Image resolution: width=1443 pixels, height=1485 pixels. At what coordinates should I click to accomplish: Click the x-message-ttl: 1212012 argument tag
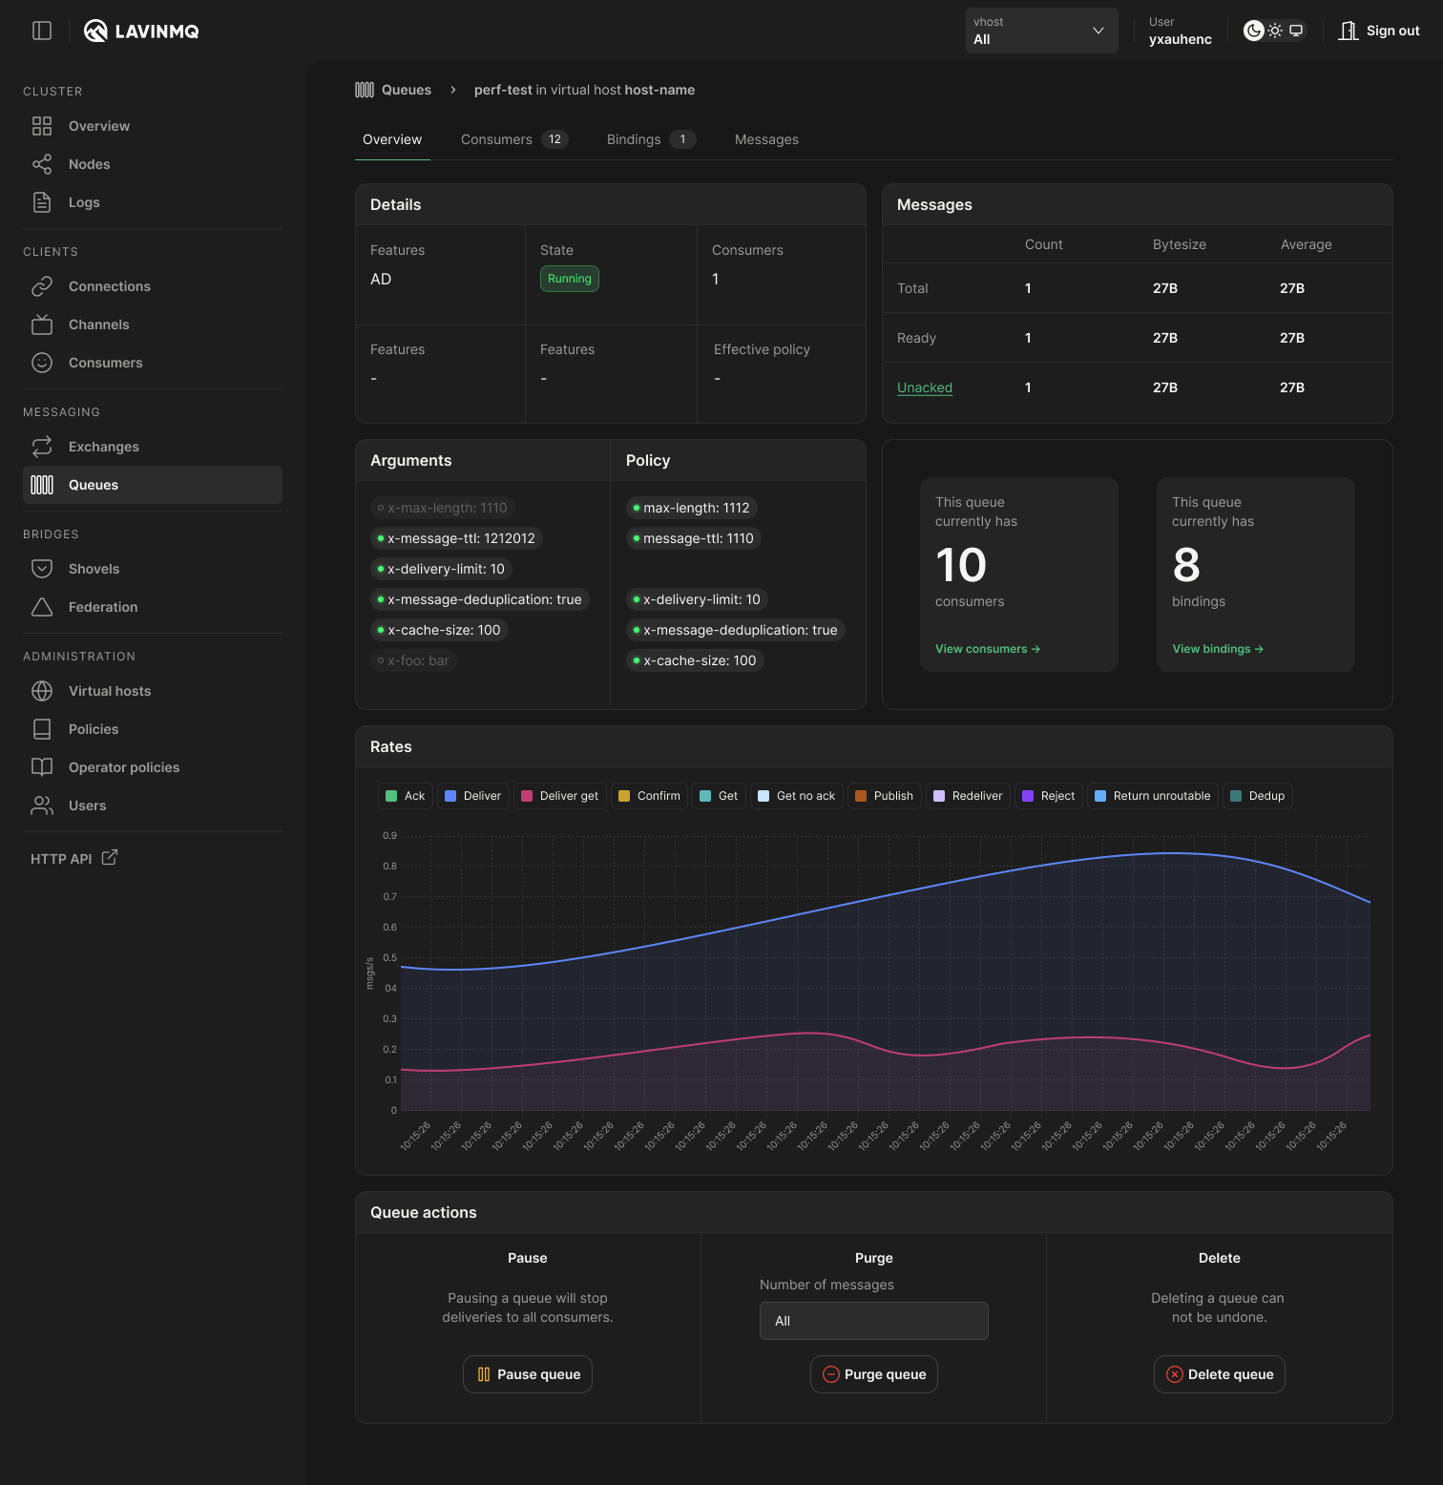coord(456,538)
